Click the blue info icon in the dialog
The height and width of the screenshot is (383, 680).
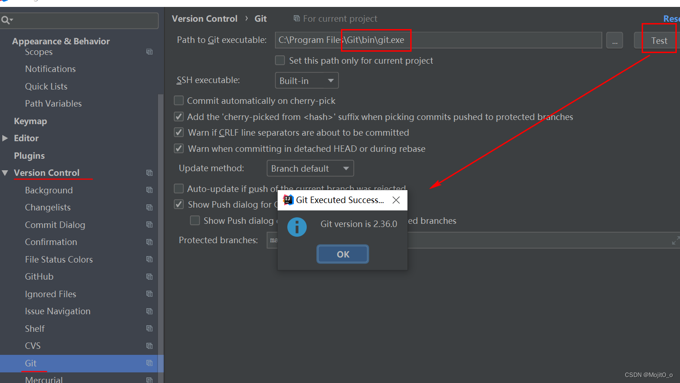point(297,227)
